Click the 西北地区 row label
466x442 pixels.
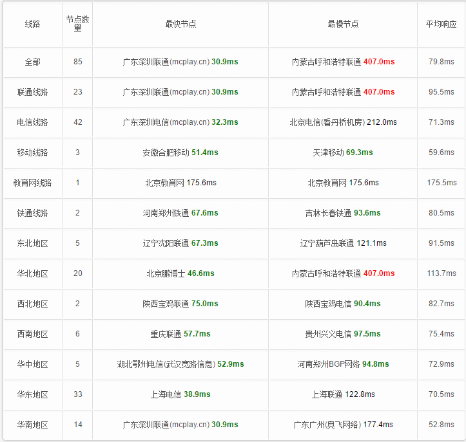[x=32, y=304]
